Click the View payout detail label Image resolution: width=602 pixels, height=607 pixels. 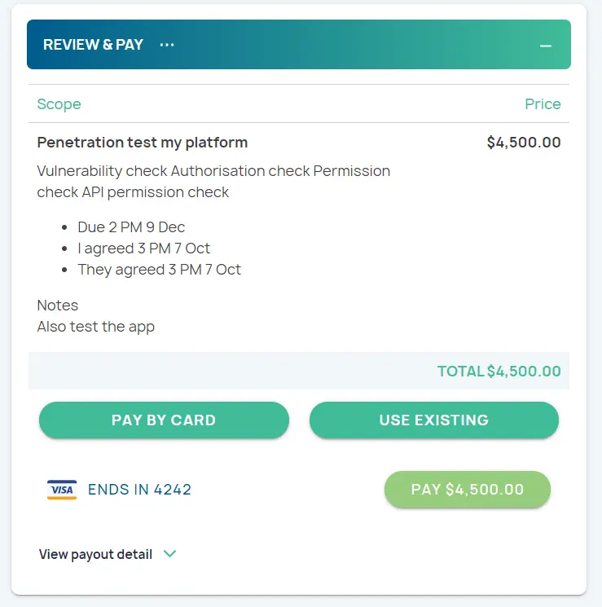[x=95, y=554]
